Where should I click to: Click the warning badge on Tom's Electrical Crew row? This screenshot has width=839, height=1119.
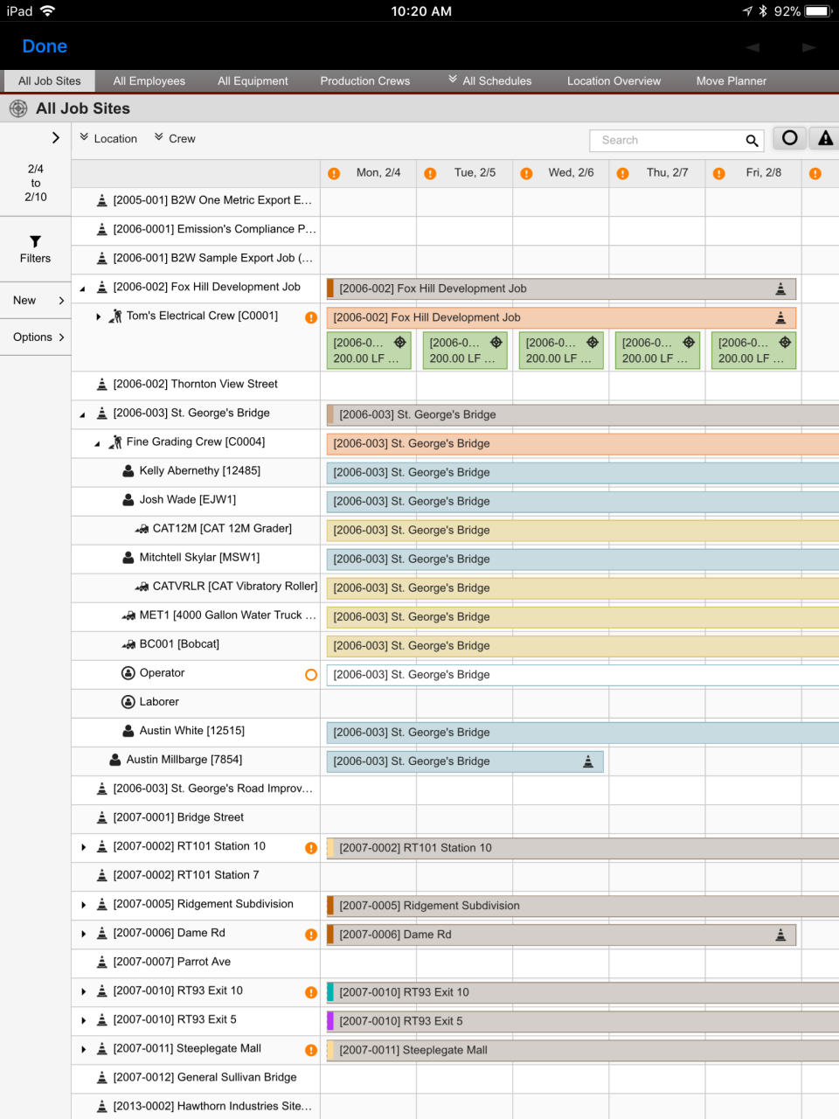pos(310,317)
